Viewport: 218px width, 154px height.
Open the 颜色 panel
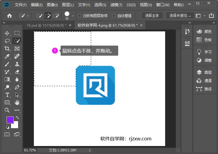pyautogui.click(x=204, y=32)
